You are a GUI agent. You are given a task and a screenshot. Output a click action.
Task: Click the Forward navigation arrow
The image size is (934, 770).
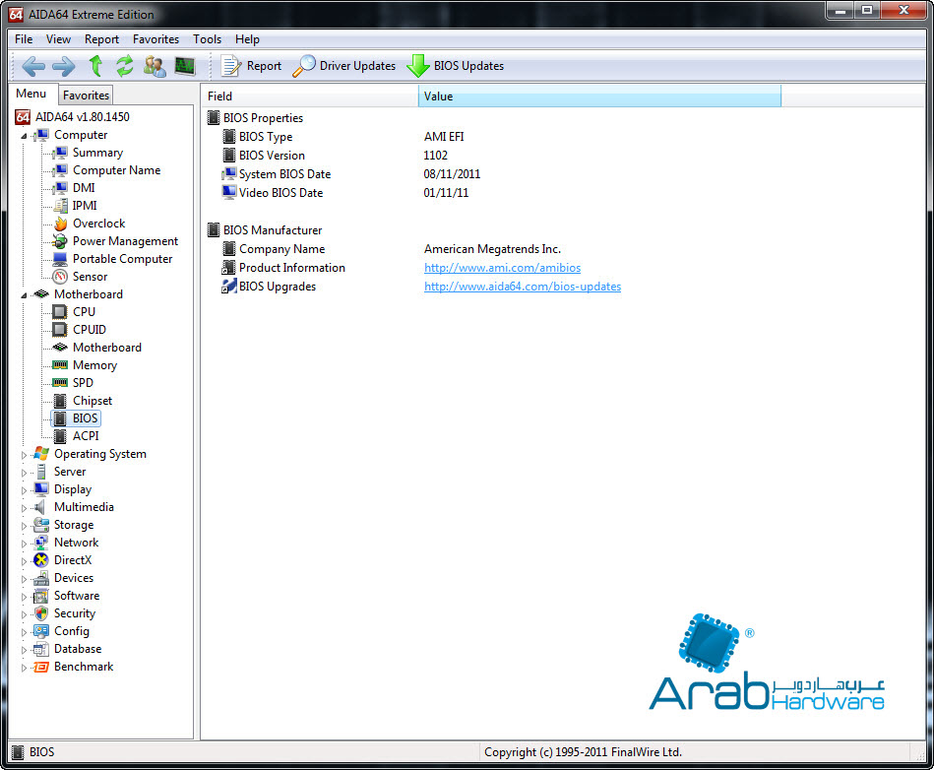click(64, 66)
